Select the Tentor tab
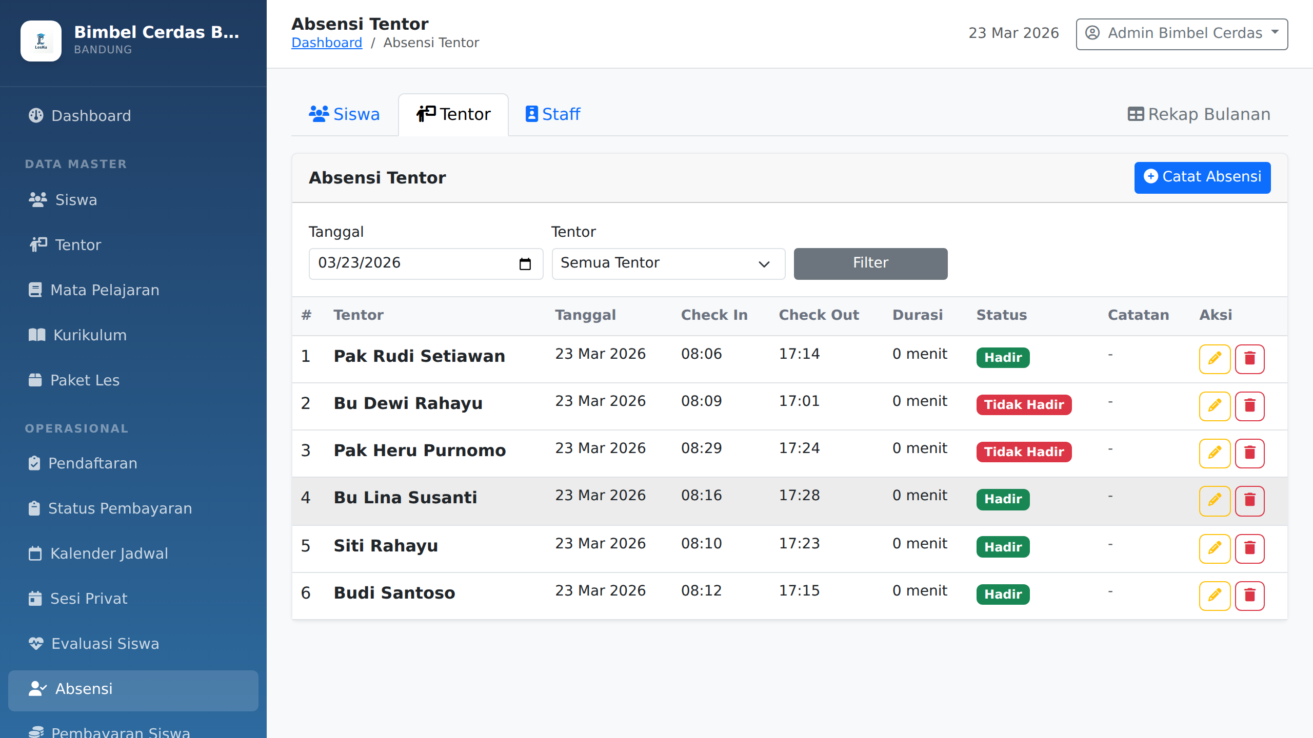This screenshot has width=1313, height=738. (x=453, y=114)
